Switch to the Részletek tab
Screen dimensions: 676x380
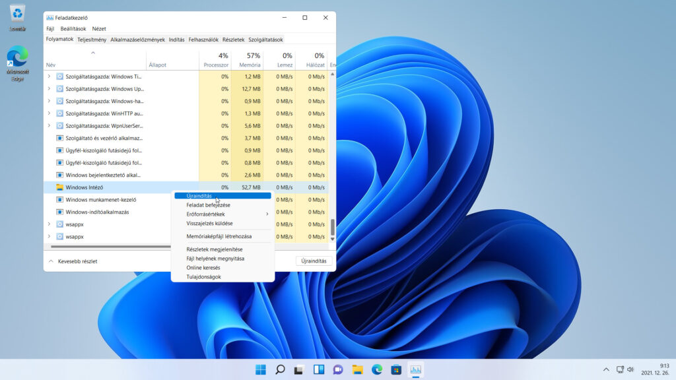click(x=233, y=40)
